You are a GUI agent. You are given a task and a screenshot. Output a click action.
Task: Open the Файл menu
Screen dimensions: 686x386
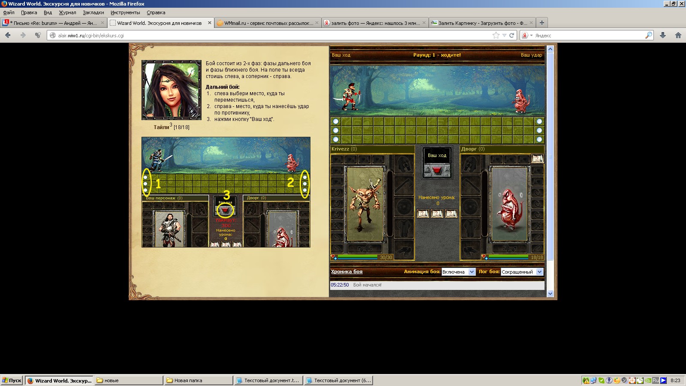[9, 12]
